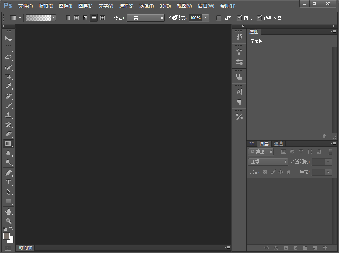This screenshot has height=253, width=339.
Task: Disable the 仿色 checkbox
Action: point(240,17)
